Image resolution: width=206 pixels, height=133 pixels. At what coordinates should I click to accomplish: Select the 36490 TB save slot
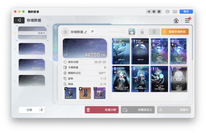(x=32, y=65)
